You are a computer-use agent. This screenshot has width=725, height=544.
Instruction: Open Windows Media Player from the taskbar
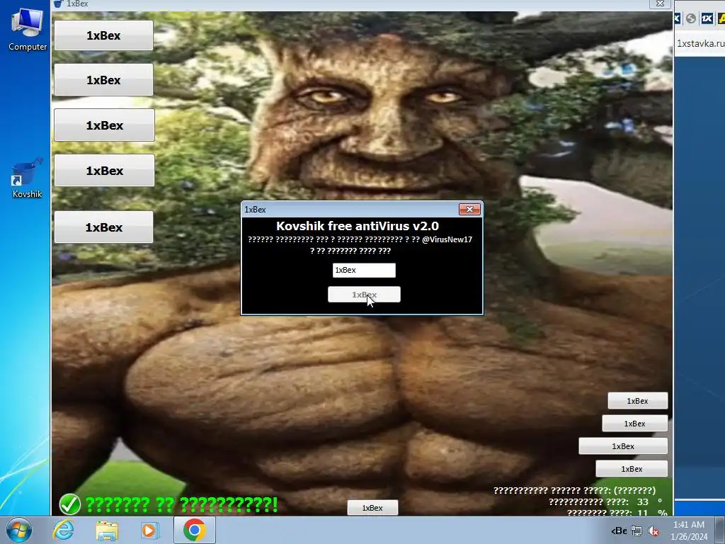(x=149, y=531)
